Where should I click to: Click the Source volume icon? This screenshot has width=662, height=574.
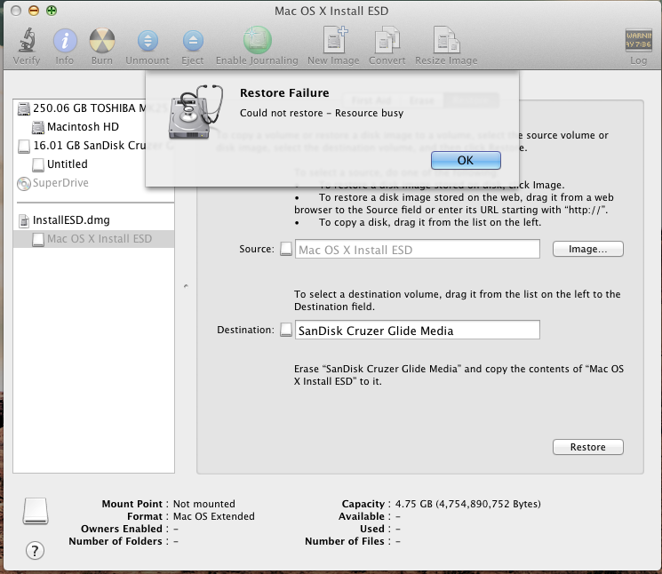click(x=286, y=249)
